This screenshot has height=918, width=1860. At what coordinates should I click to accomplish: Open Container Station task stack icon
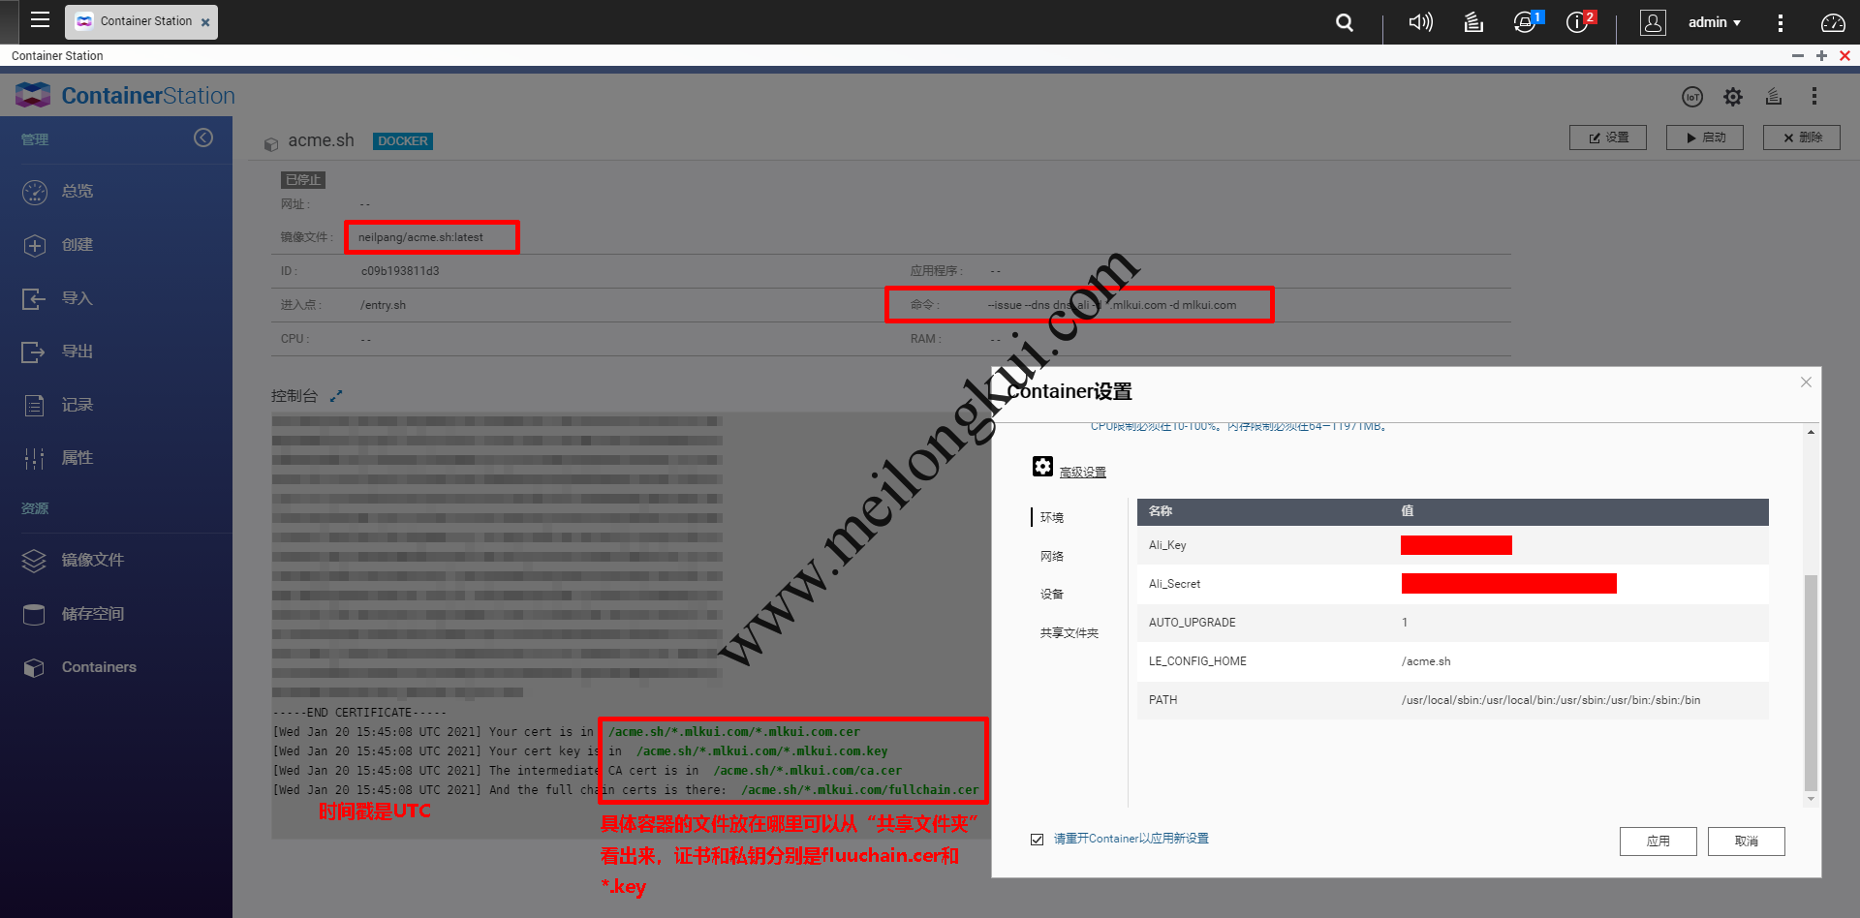[x=1774, y=96]
